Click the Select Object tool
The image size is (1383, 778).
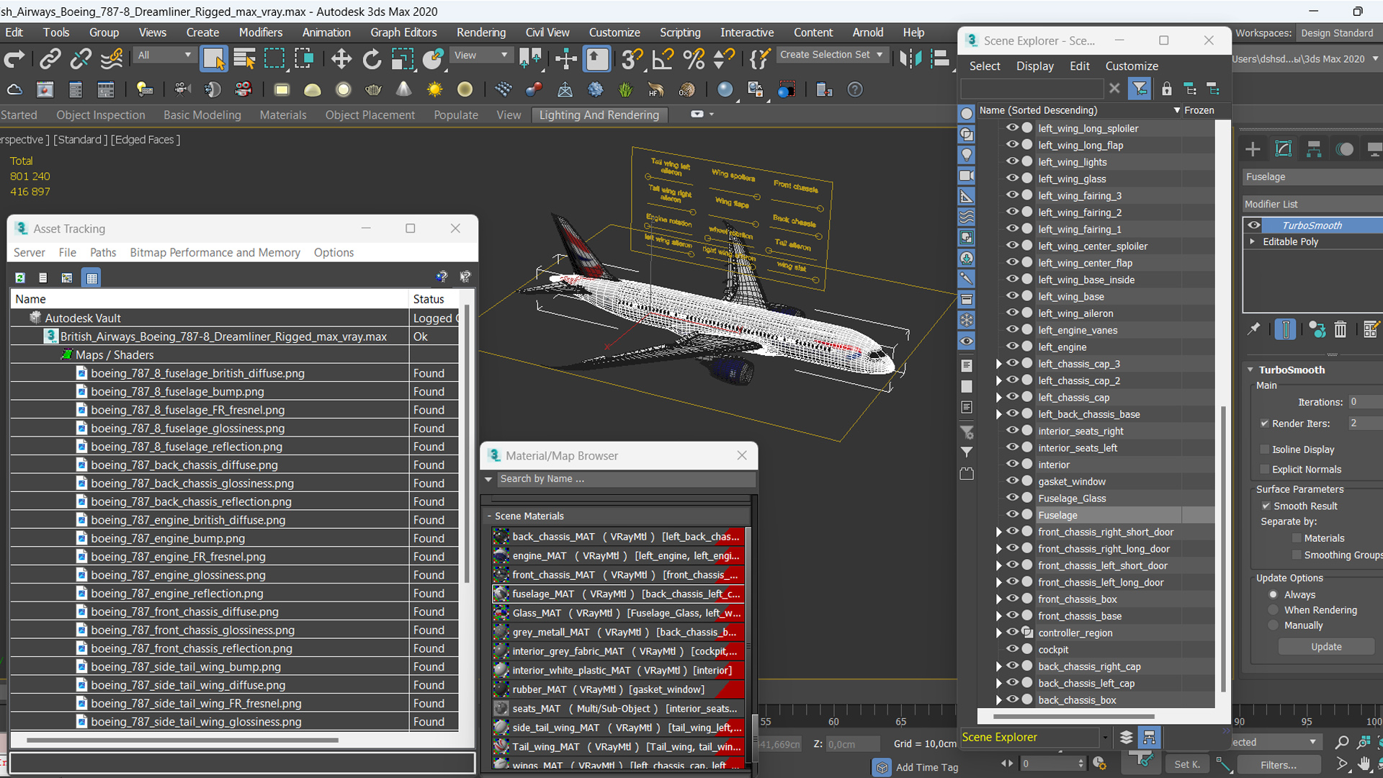pyautogui.click(x=213, y=58)
